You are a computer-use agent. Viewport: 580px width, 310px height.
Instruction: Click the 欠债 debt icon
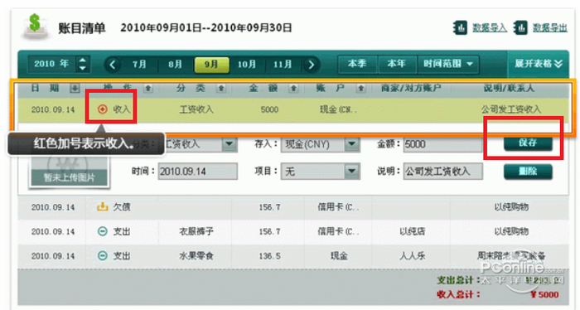click(102, 206)
